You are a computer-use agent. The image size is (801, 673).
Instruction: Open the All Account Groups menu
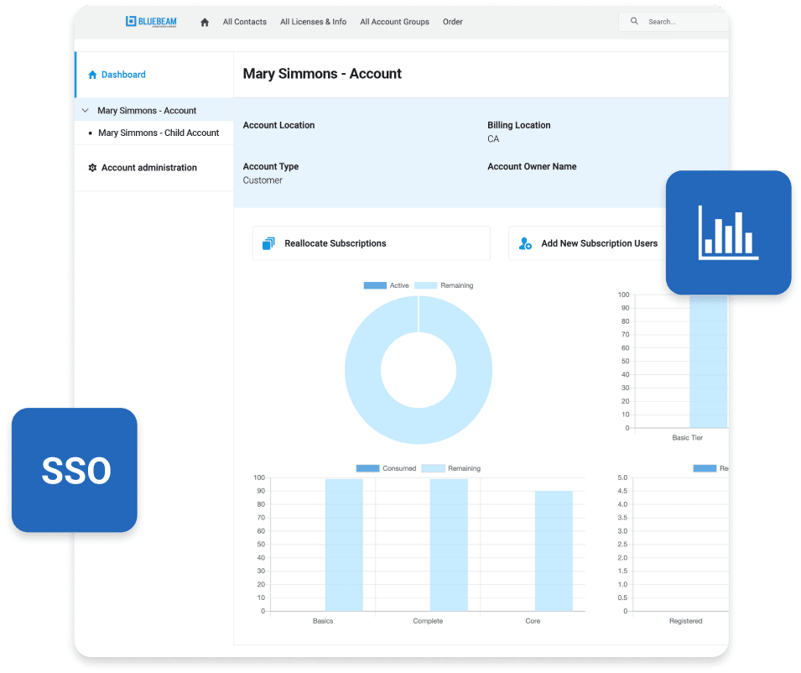394,22
